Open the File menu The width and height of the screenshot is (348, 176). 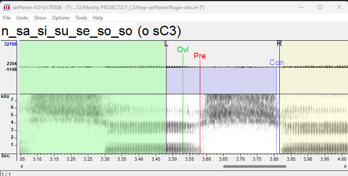(7, 18)
